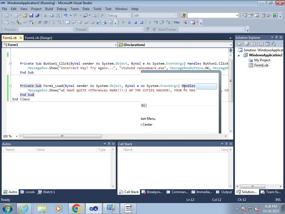This screenshot has height=214, width=285.
Task: Click the Solution Explorer horizontal scrollbar
Action: coord(252,186)
